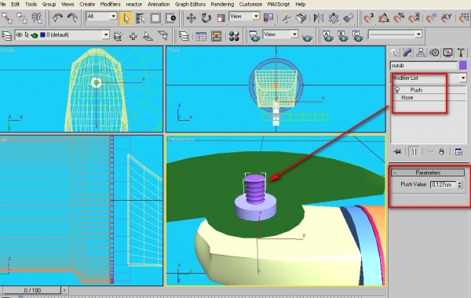Toggle Show End Result button

414,152
